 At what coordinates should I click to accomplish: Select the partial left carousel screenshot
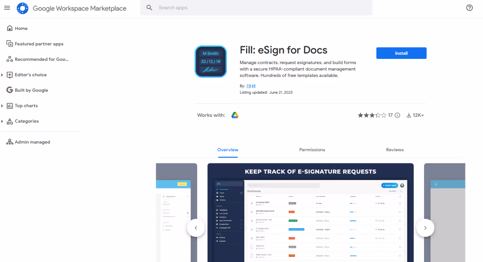point(176,213)
